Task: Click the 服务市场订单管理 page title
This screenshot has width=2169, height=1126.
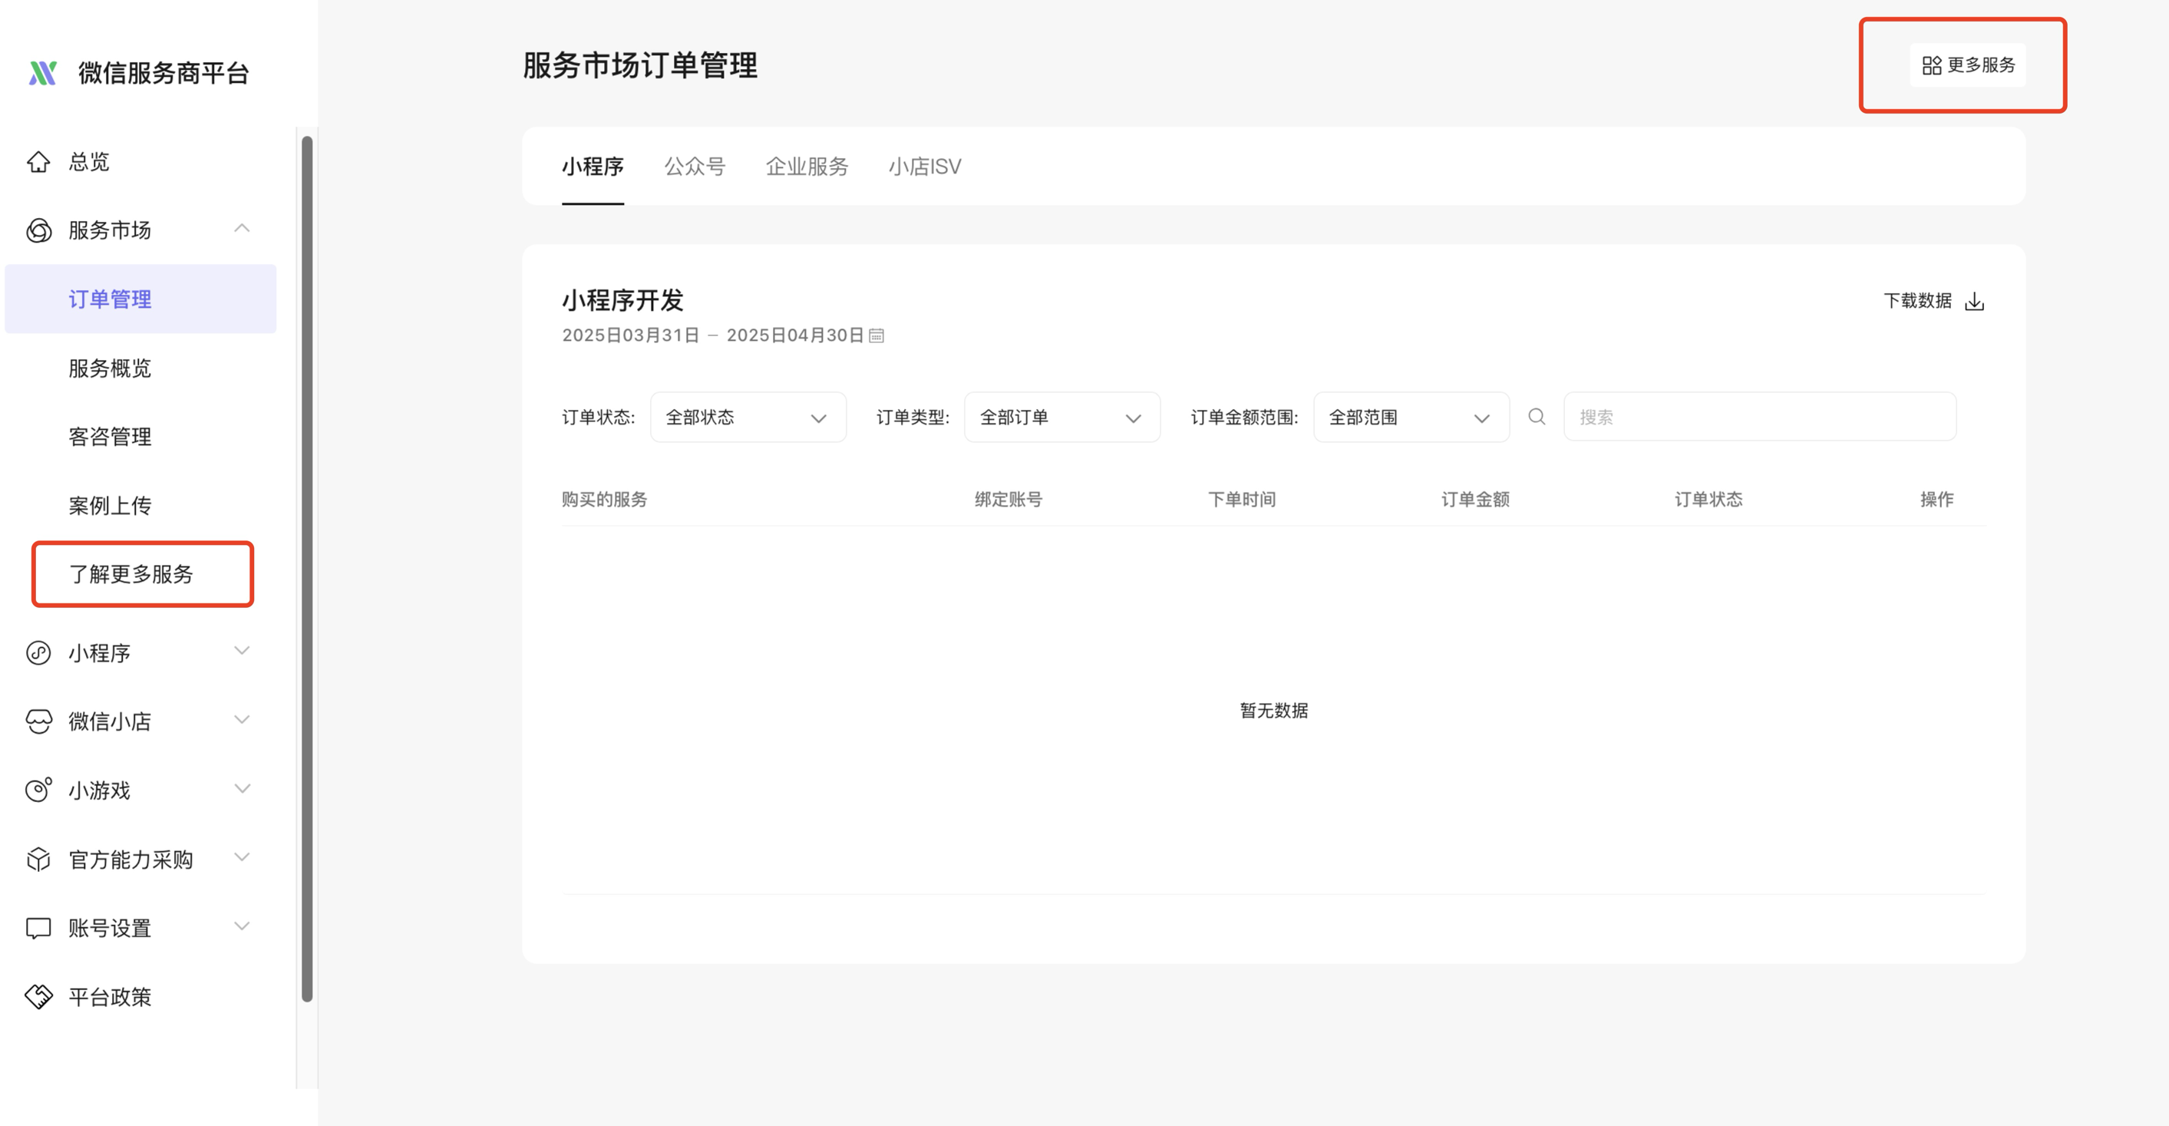Action: pos(640,66)
